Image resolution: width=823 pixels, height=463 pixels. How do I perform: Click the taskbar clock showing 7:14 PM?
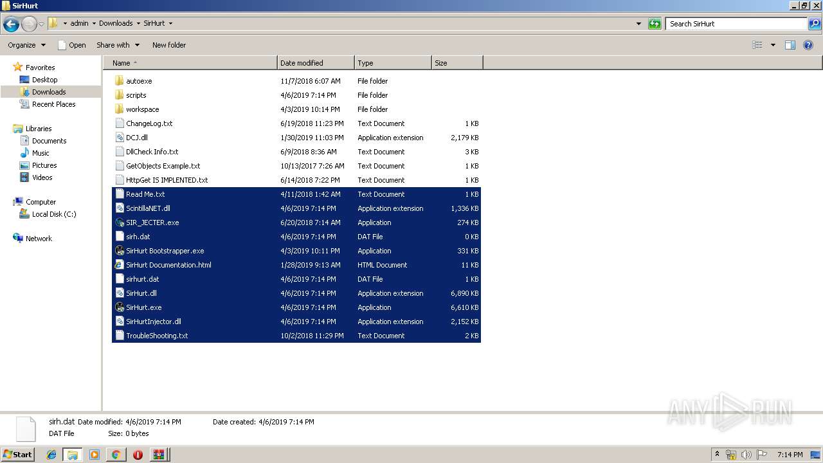(790, 455)
